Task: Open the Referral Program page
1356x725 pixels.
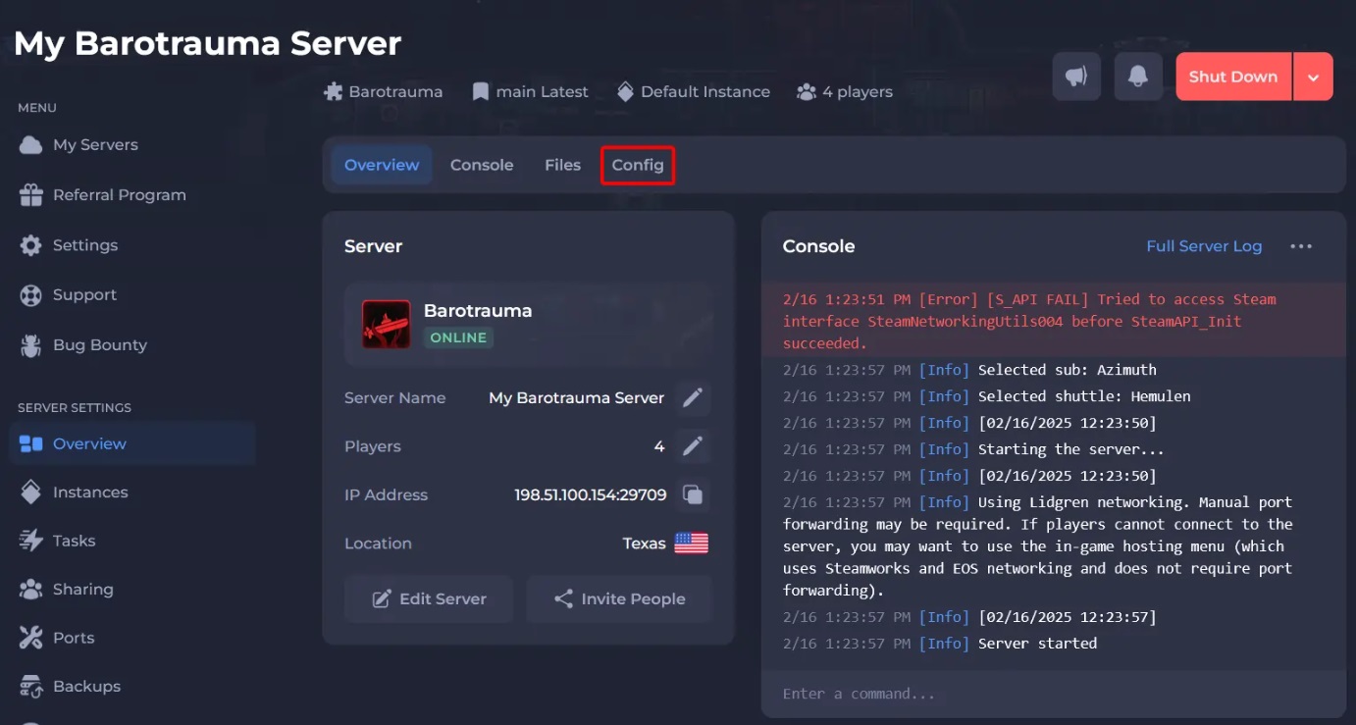Action: 119,195
